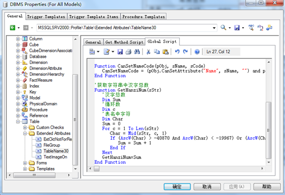This screenshot has width=285, height=195.
Task: Click the green back navigation arrow
Action: (x=12, y=28)
